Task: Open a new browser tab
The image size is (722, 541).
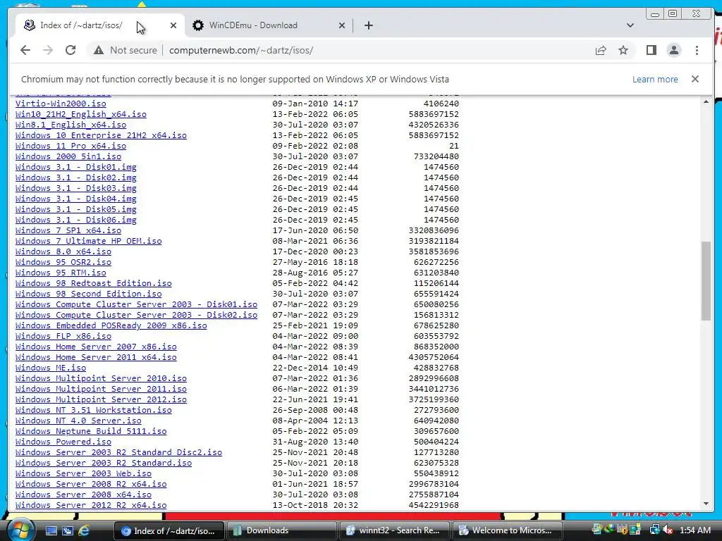Action: 368,25
